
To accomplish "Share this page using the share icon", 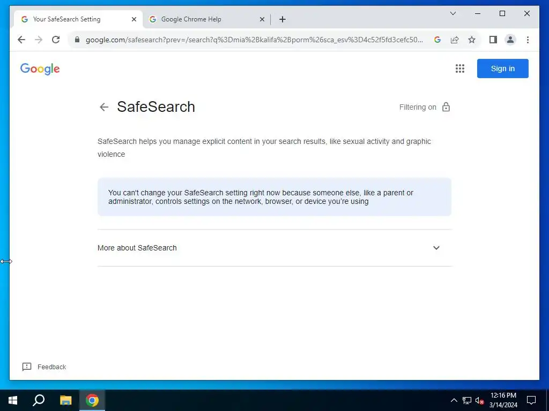I will coord(455,40).
